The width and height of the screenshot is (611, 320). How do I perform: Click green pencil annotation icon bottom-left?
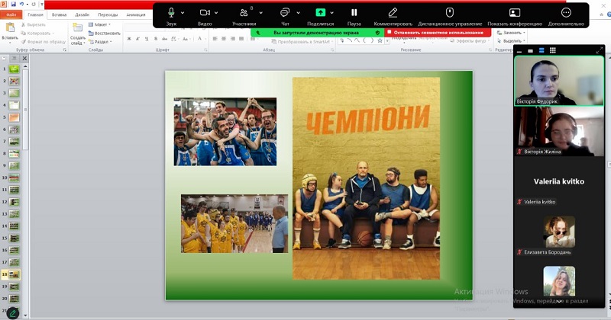(x=12, y=313)
